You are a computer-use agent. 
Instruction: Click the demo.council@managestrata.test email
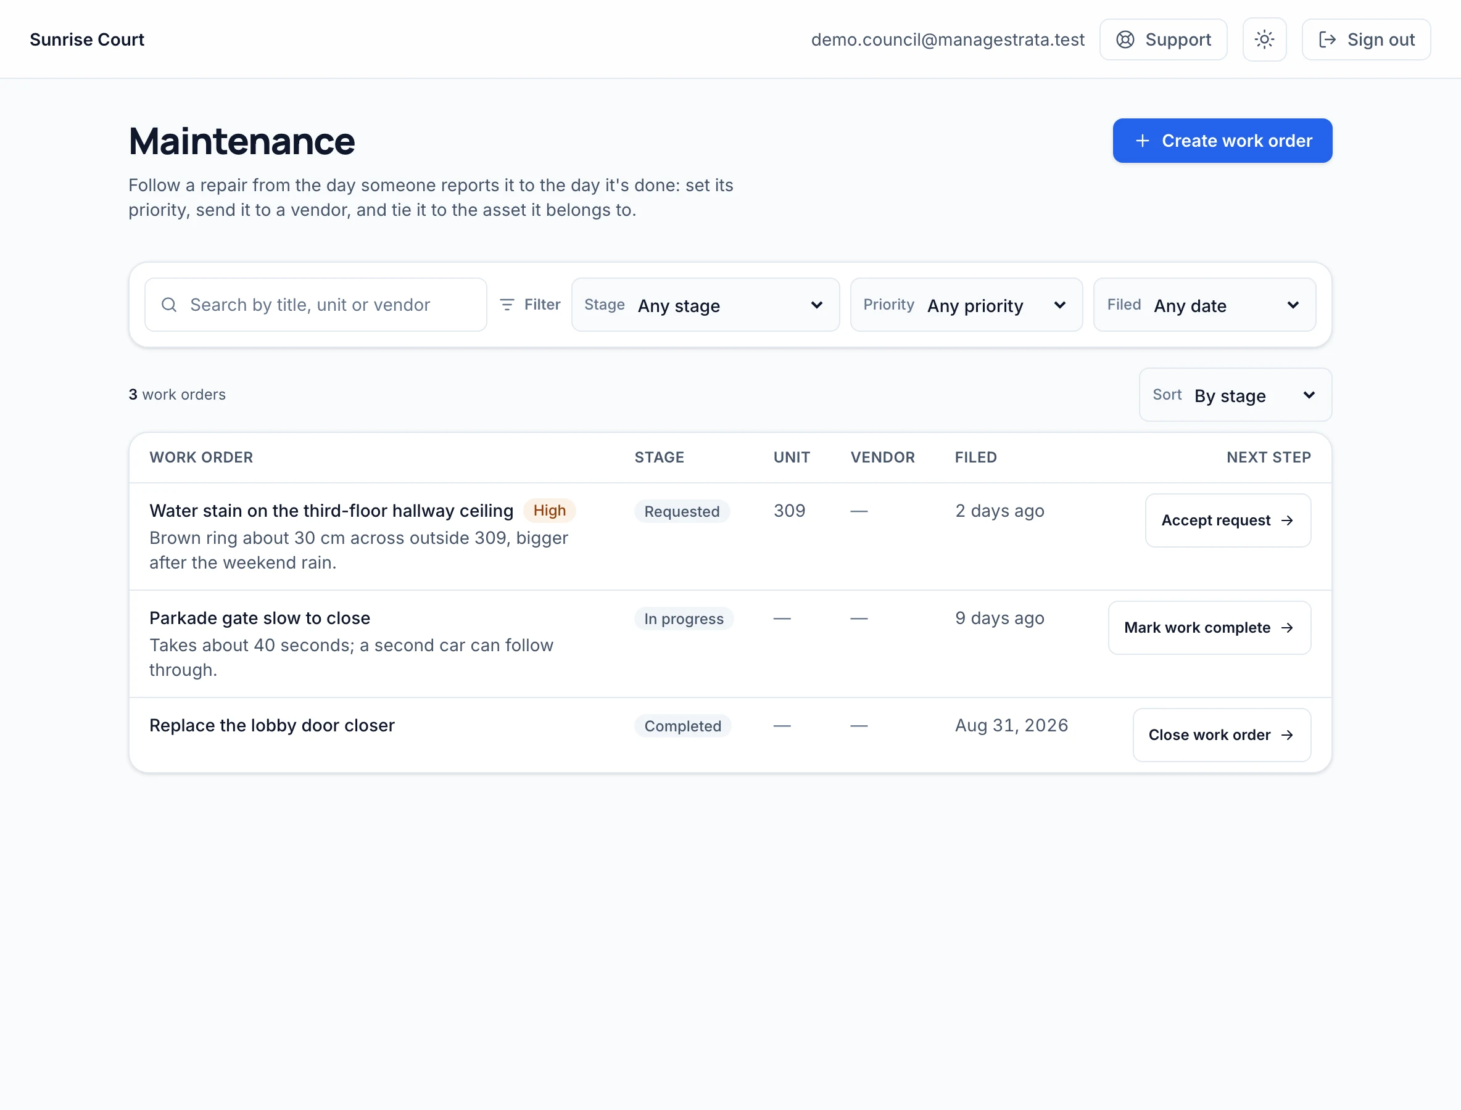[947, 39]
